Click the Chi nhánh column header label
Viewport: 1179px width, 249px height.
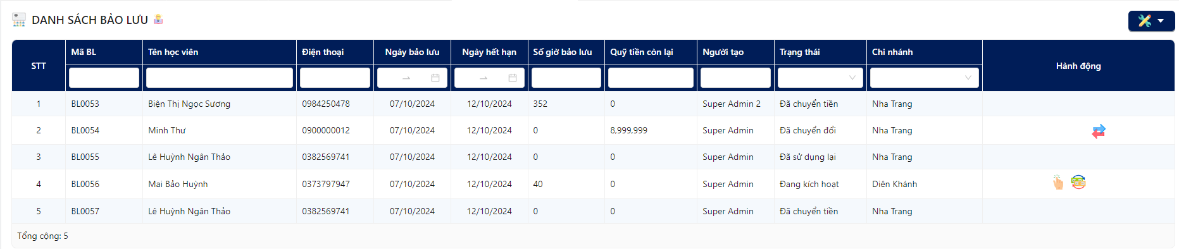pos(892,52)
